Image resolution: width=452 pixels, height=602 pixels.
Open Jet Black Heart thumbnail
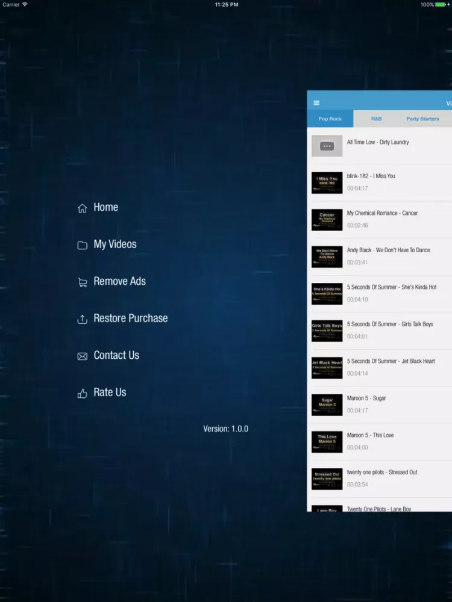[327, 368]
